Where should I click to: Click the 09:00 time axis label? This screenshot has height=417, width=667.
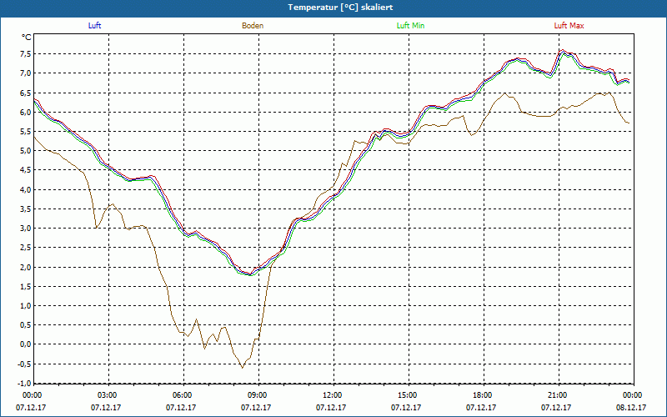256,395
